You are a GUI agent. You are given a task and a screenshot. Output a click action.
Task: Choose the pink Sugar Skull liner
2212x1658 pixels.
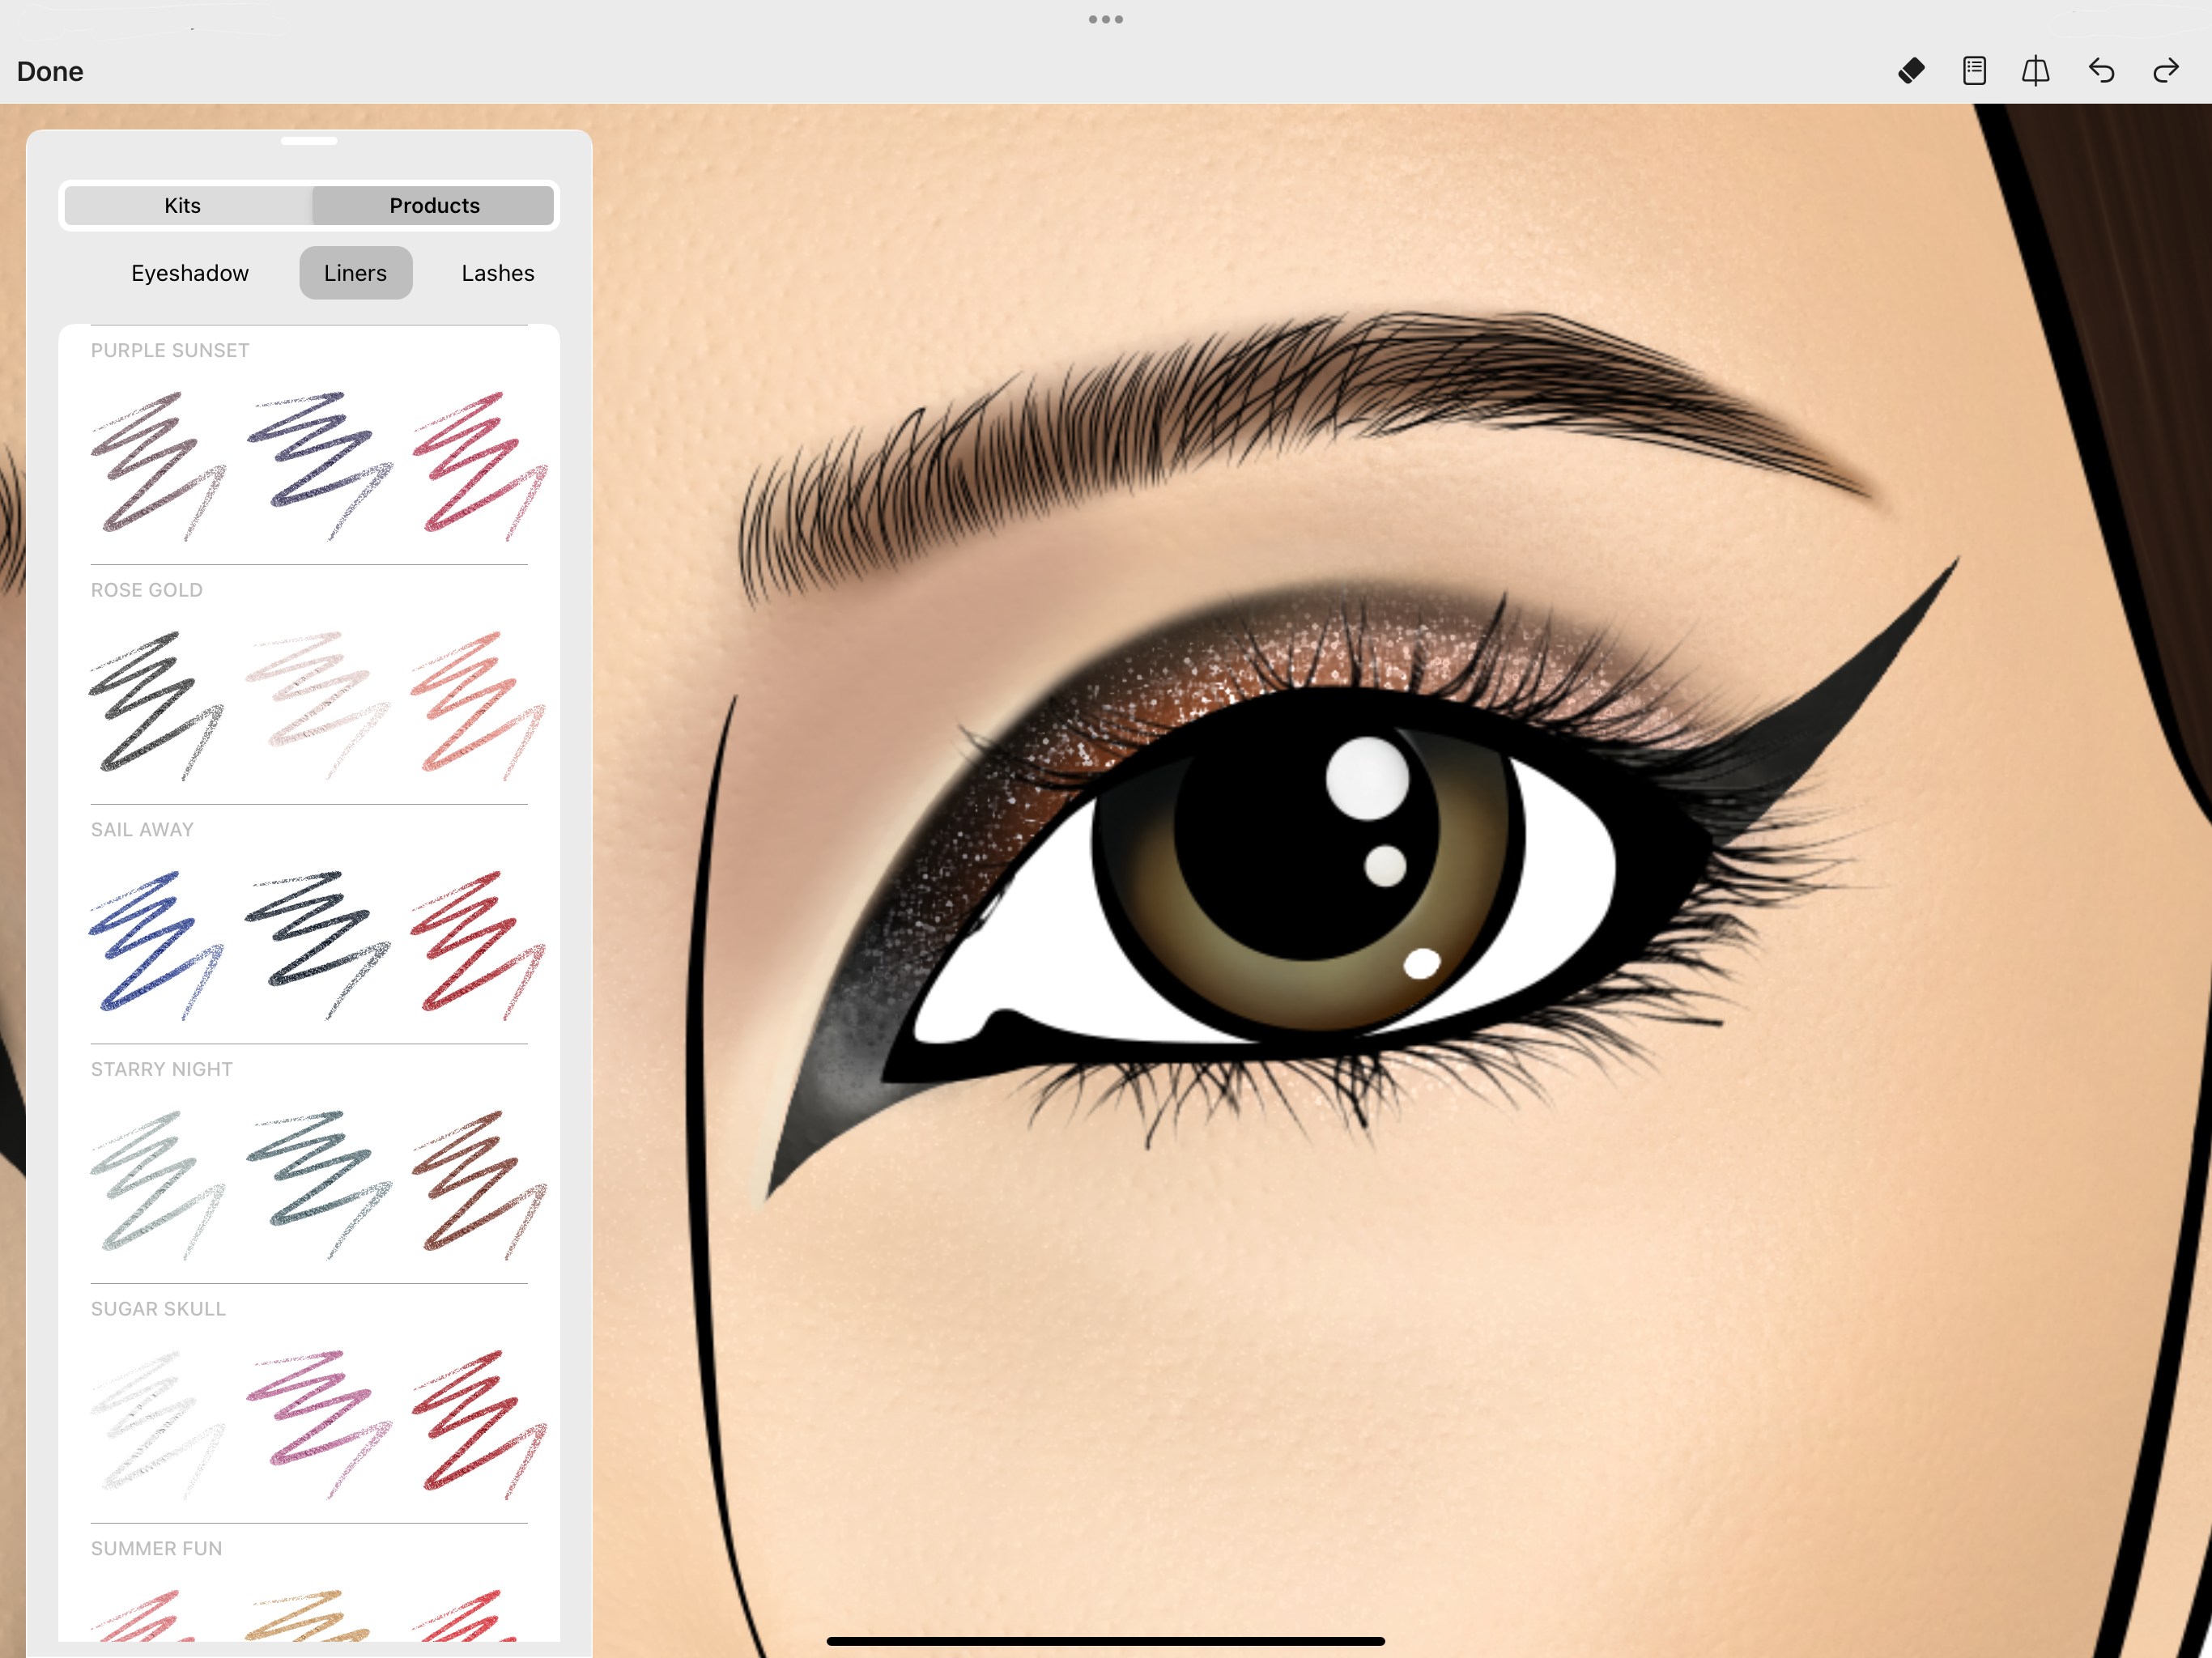[318, 1422]
